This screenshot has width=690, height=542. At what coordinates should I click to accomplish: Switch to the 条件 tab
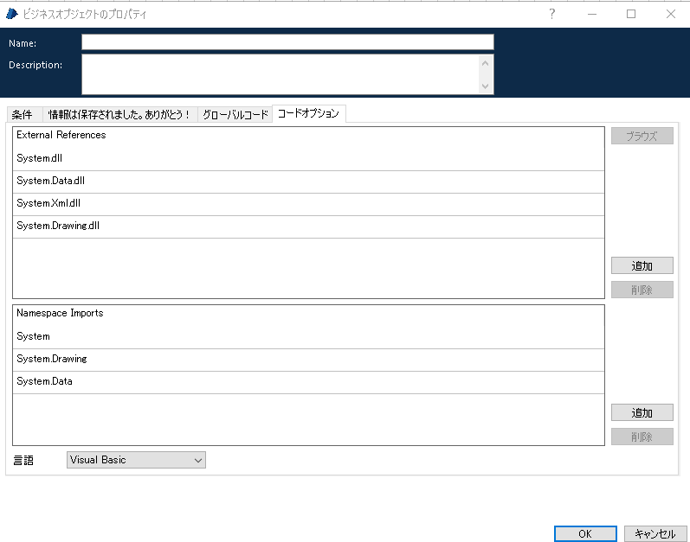[24, 115]
